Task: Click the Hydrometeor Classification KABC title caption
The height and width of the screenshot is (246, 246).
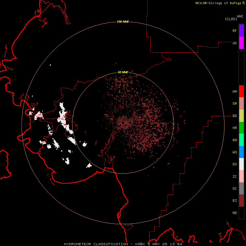Action: 123,244
